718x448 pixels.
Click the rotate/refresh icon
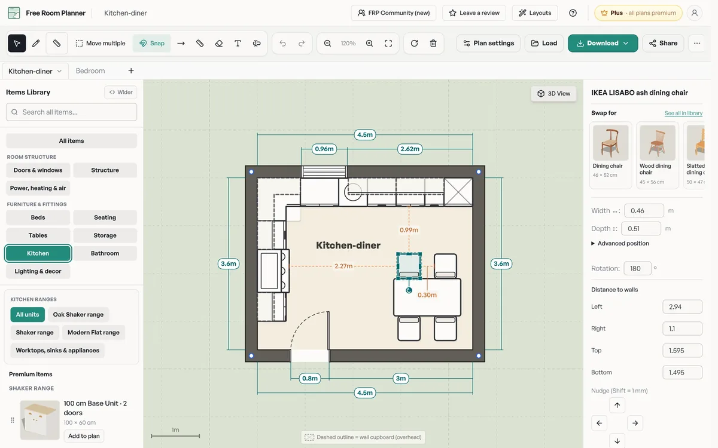point(414,43)
